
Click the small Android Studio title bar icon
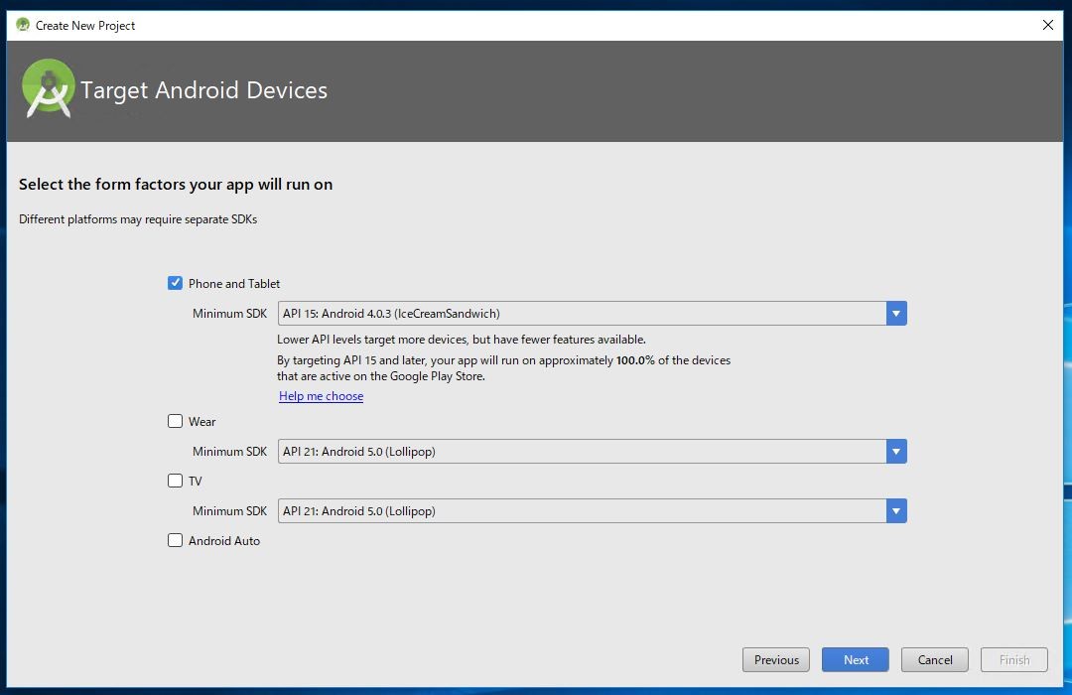[23, 25]
